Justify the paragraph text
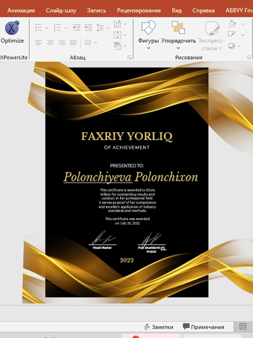This screenshot has width=253, height=338. pyautogui.click(x=73, y=43)
